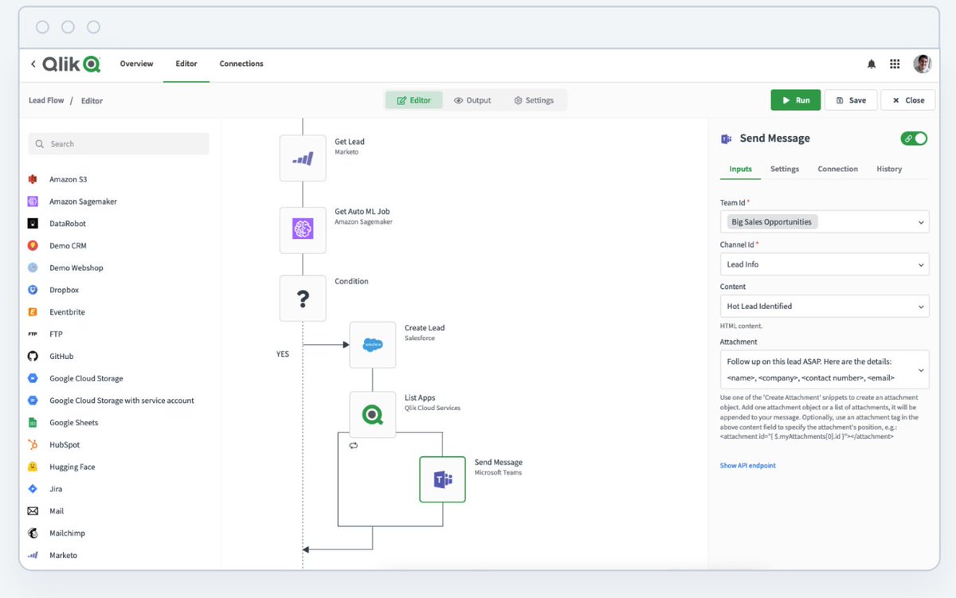This screenshot has height=598, width=956.
Task: Toggle the Send Message enable switch
Action: (x=914, y=138)
